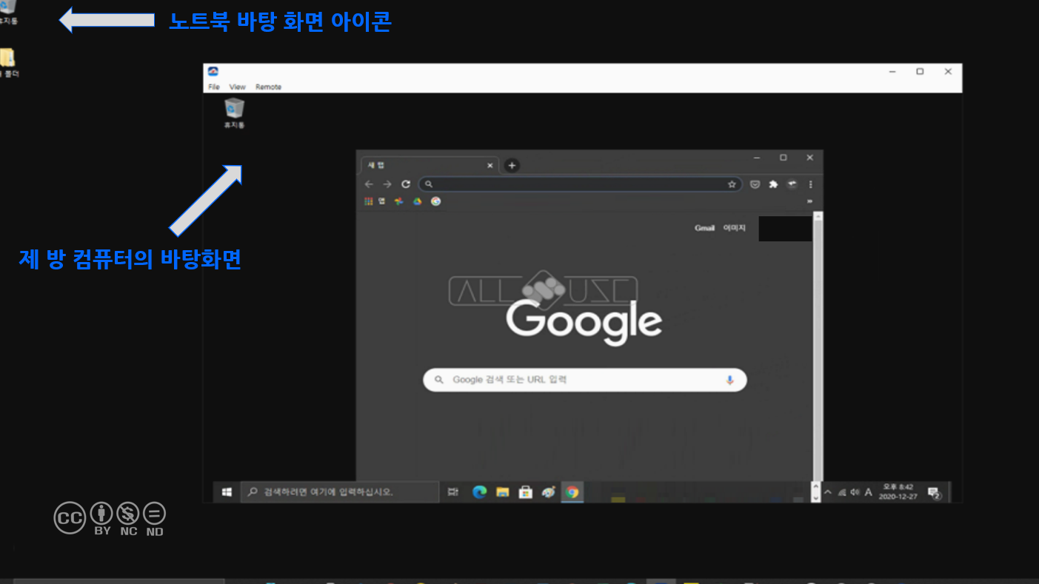
Task: Open the 이미지 link
Action: (x=734, y=228)
